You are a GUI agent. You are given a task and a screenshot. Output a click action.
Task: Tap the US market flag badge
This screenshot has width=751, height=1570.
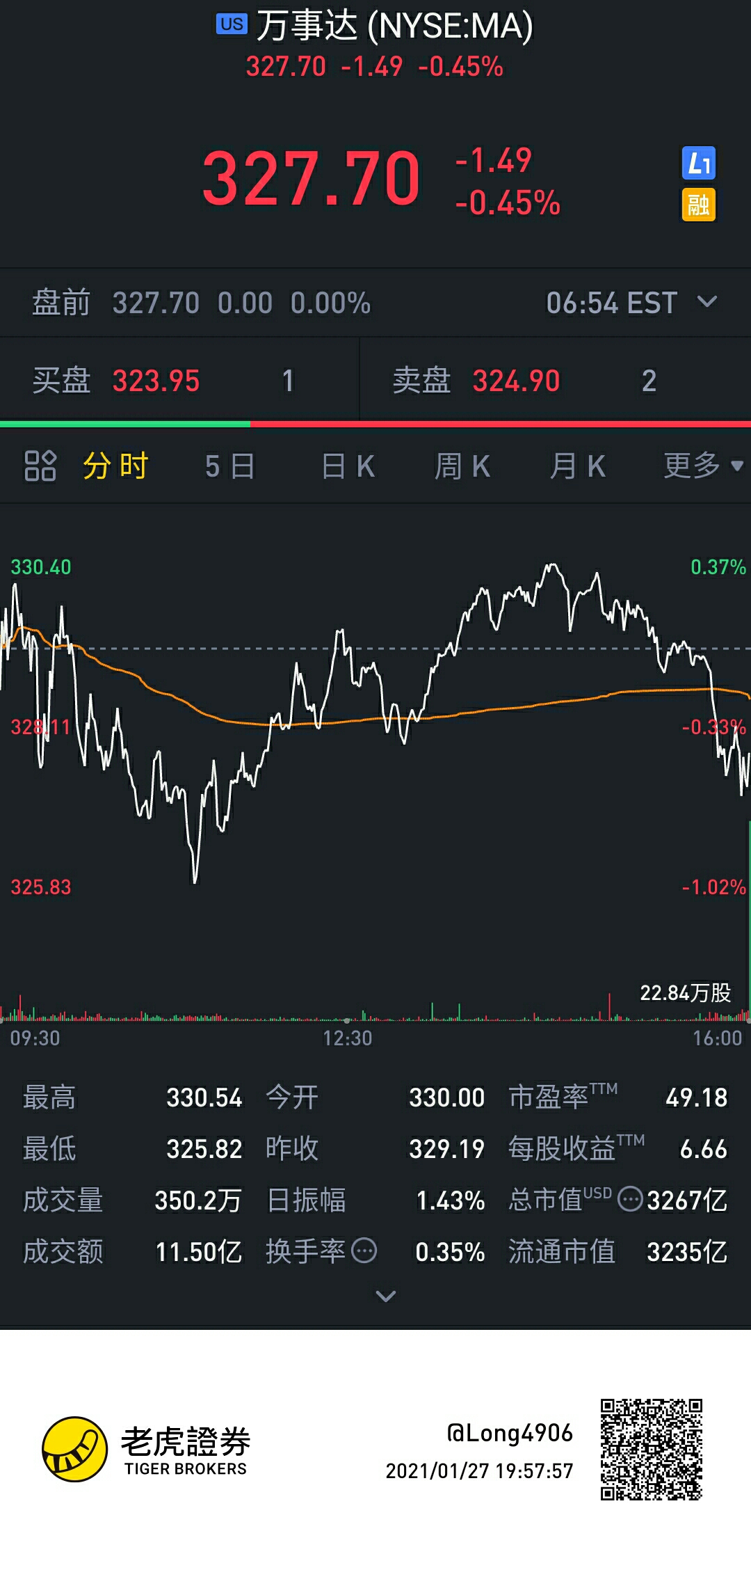coord(232,24)
